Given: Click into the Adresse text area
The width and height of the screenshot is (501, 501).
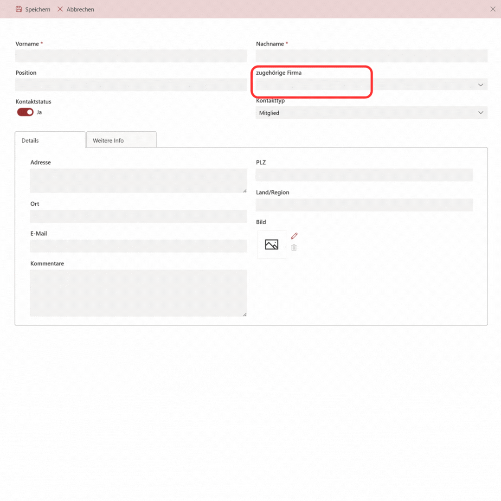Looking at the screenshot, I should (138, 180).
